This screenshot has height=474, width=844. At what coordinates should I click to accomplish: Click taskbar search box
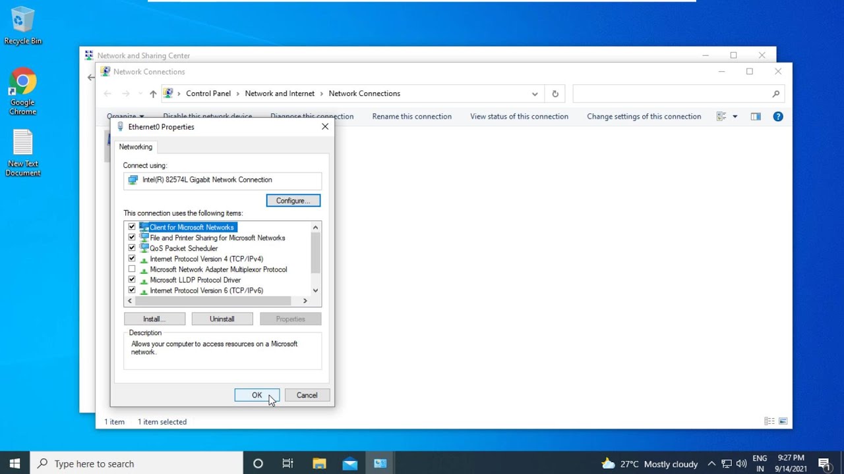click(136, 463)
